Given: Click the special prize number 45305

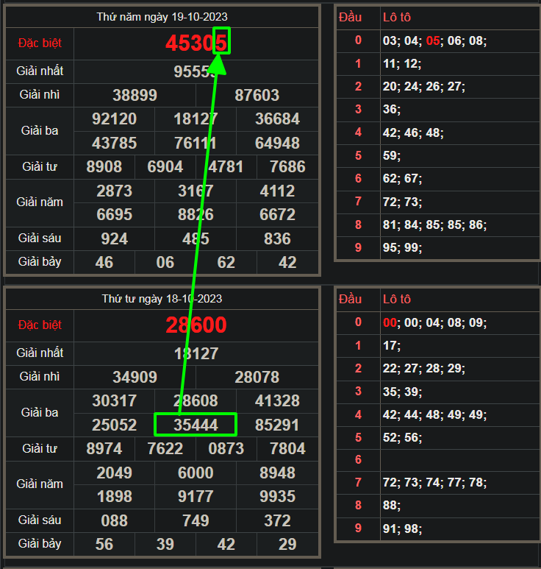Looking at the screenshot, I should (x=196, y=43).
